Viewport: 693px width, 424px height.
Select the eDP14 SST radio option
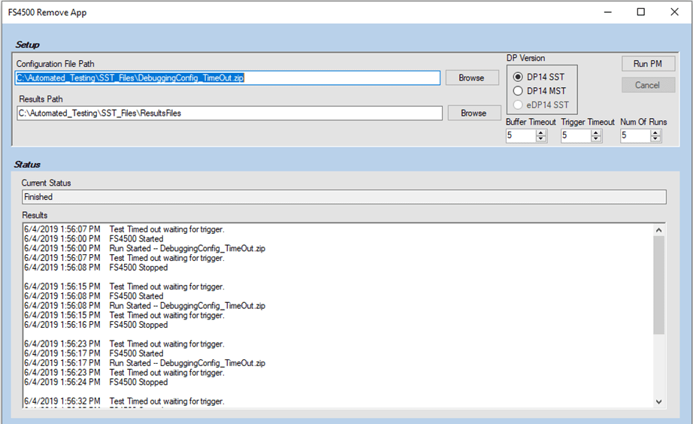541,104
